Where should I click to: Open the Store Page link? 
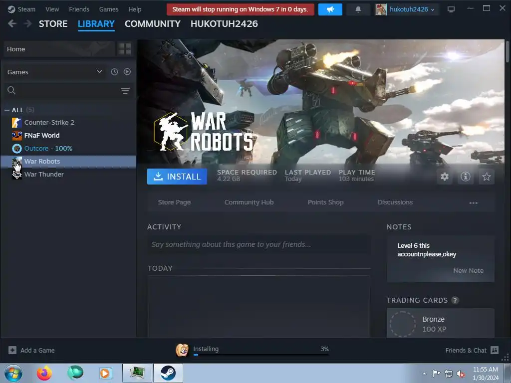(x=174, y=202)
